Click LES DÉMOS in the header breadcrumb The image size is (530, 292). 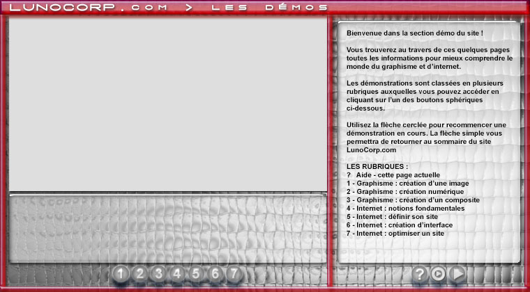[270, 8]
